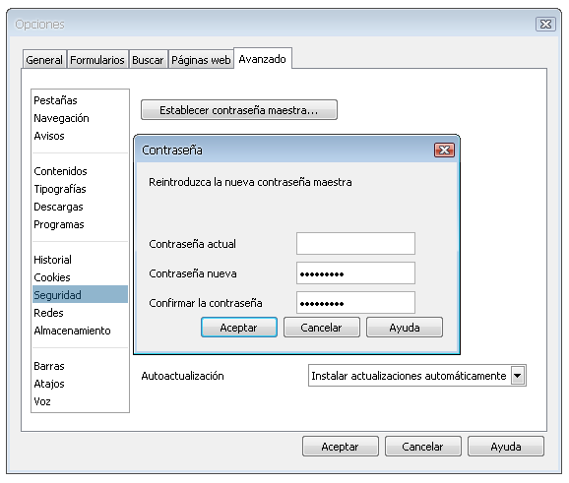Switch to the General tab
The height and width of the screenshot is (483, 569).
point(44,59)
